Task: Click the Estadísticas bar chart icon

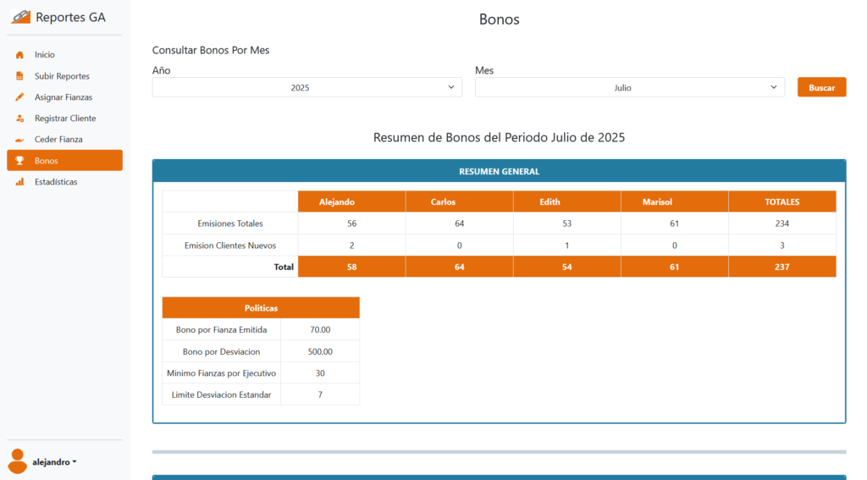Action: point(19,182)
